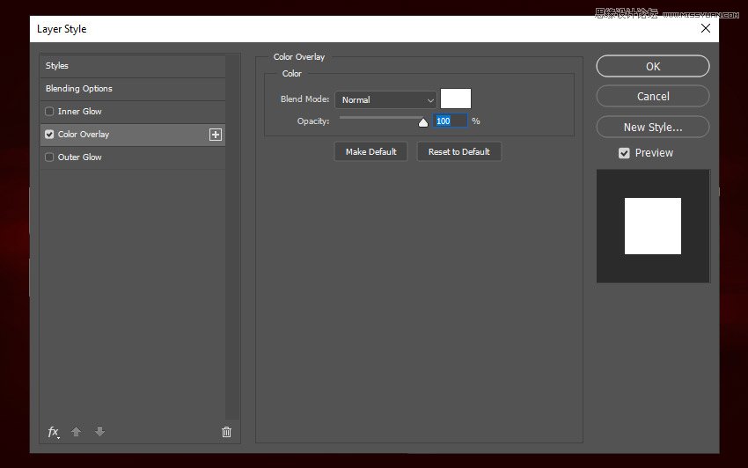Click the trash delete effect icon
The image size is (748, 468).
pos(226,432)
